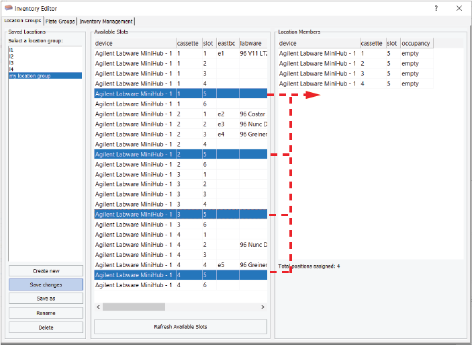This screenshot has width=472, height=345.
Task: Select 'my location group' in the list
Action: pyautogui.click(x=45, y=76)
